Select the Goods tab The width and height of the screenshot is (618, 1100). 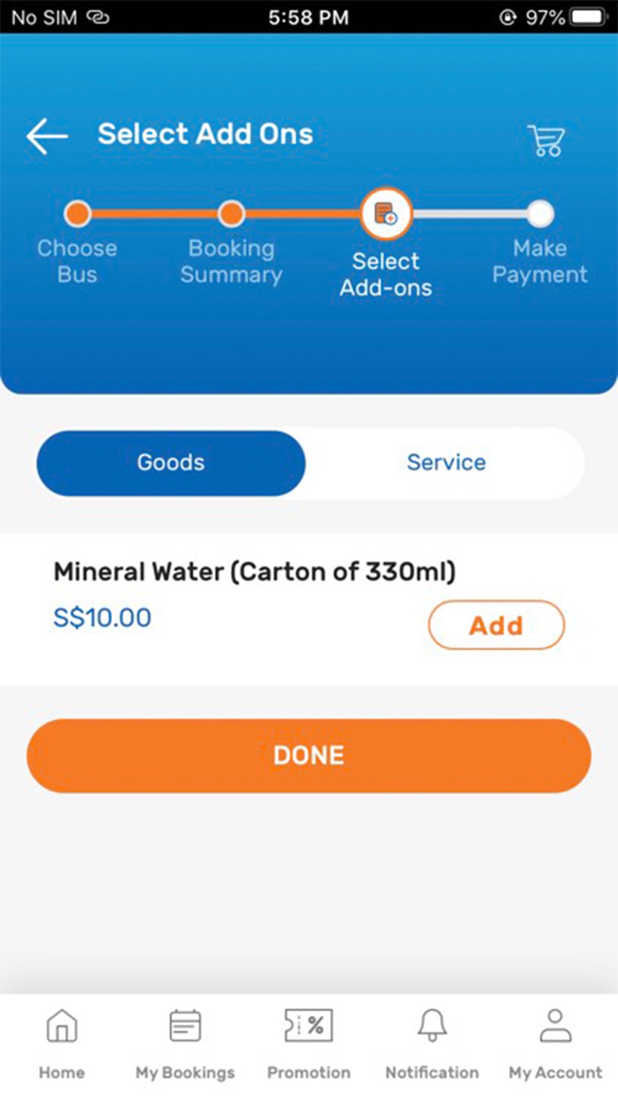171,463
